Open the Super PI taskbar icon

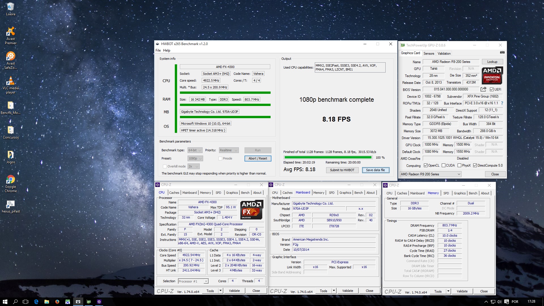(x=68, y=302)
